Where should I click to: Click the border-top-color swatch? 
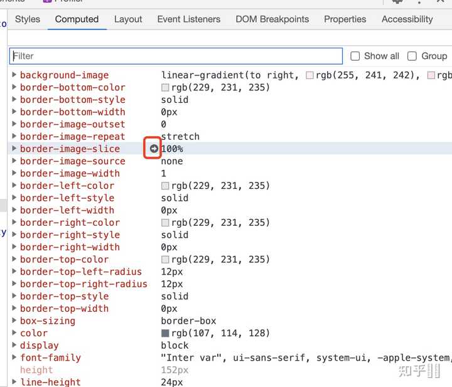click(x=165, y=260)
